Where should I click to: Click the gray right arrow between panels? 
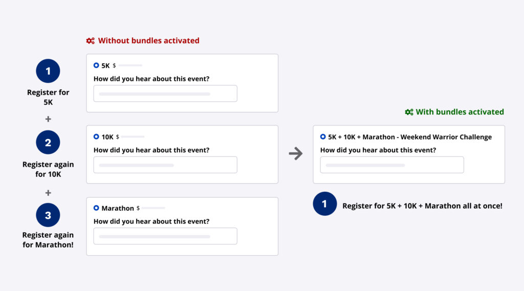[296, 153]
